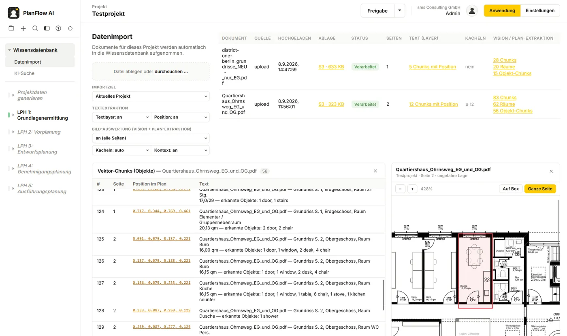The height and width of the screenshot is (336, 567).
Task: Close the Quartiershaus plan preview panel
Action: (x=551, y=171)
